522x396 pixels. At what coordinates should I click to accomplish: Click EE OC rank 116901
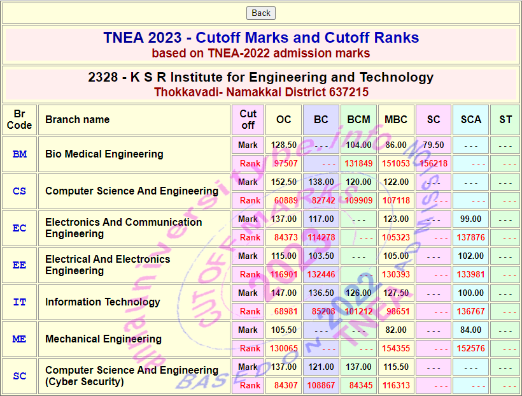(284, 275)
